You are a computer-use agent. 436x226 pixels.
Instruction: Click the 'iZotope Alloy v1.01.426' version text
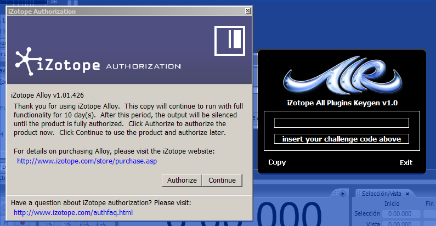point(47,95)
